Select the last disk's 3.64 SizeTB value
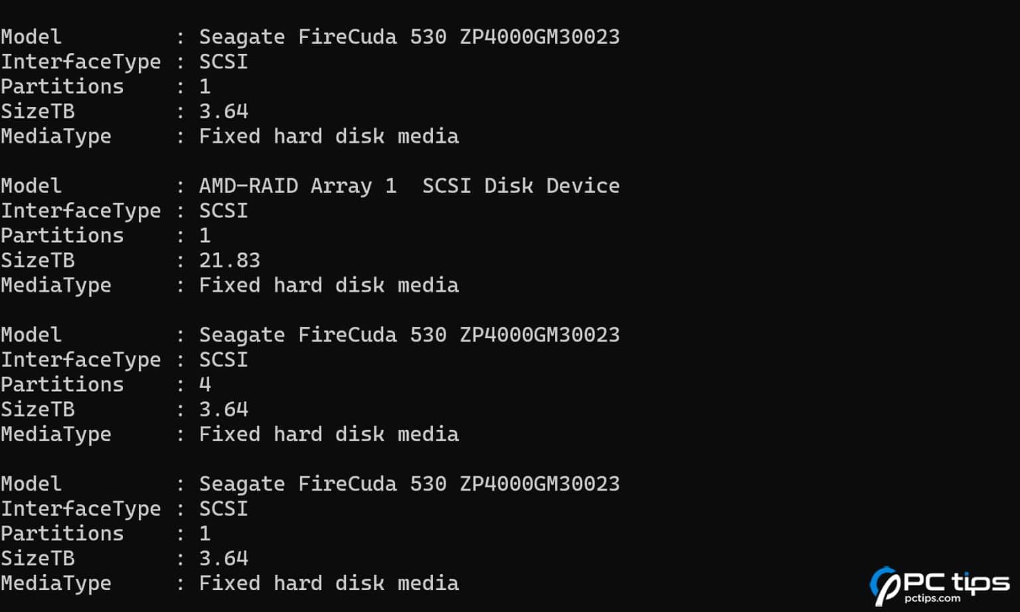This screenshot has width=1020, height=612. pyautogui.click(x=224, y=558)
